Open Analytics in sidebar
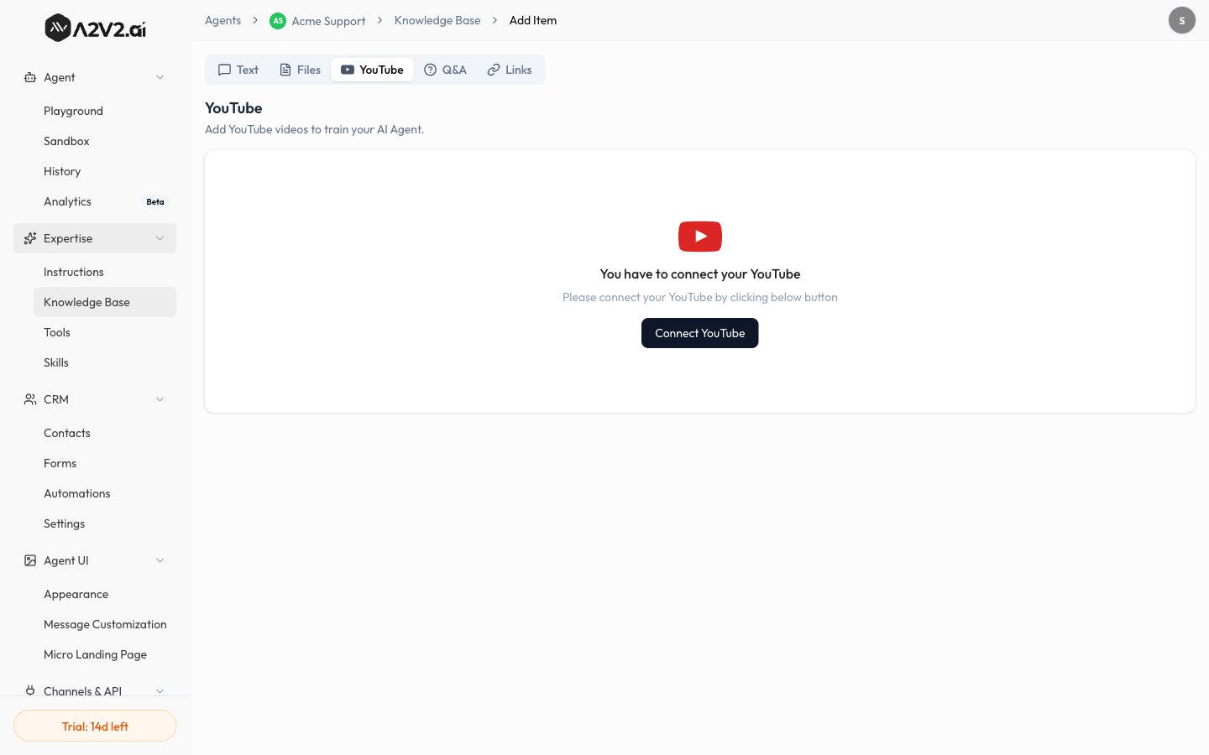 point(105,201)
